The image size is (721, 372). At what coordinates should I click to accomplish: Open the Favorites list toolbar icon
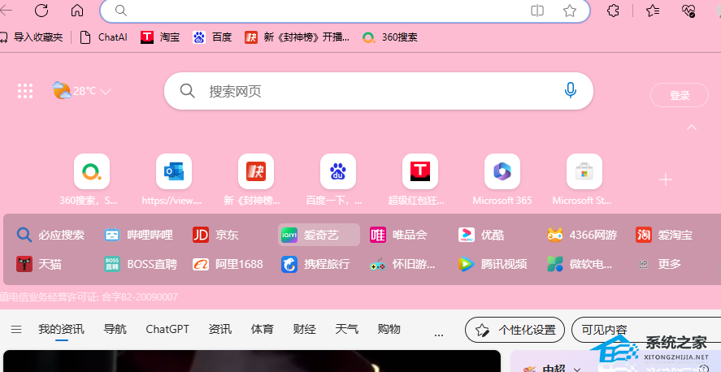[x=653, y=11]
